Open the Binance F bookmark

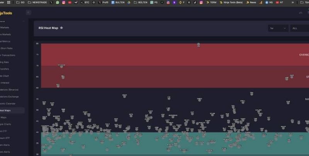182,2
